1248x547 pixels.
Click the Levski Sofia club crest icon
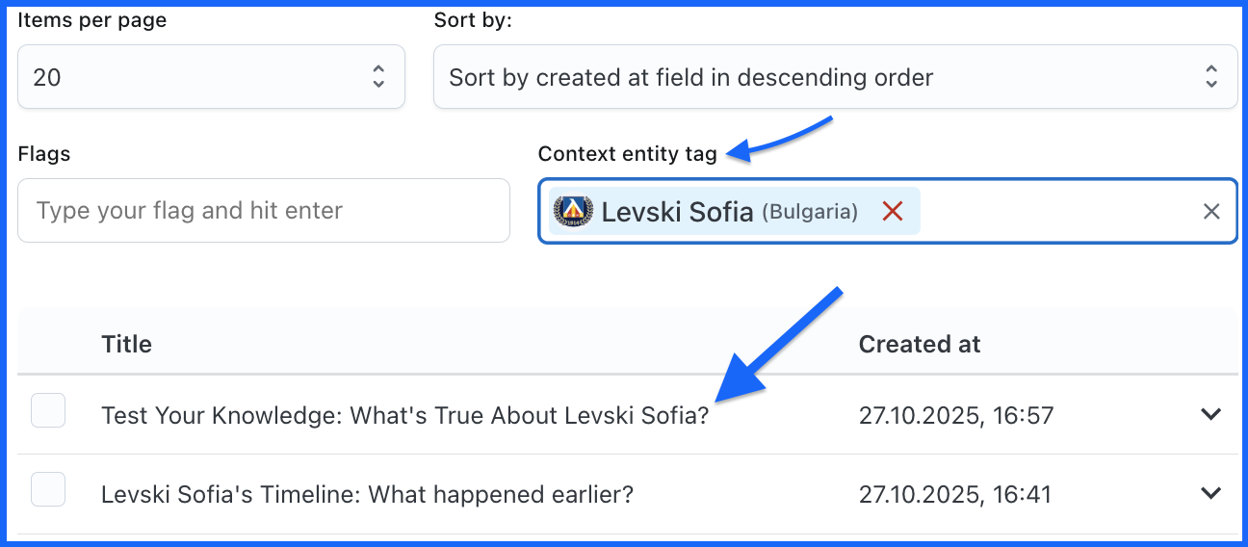[575, 210]
